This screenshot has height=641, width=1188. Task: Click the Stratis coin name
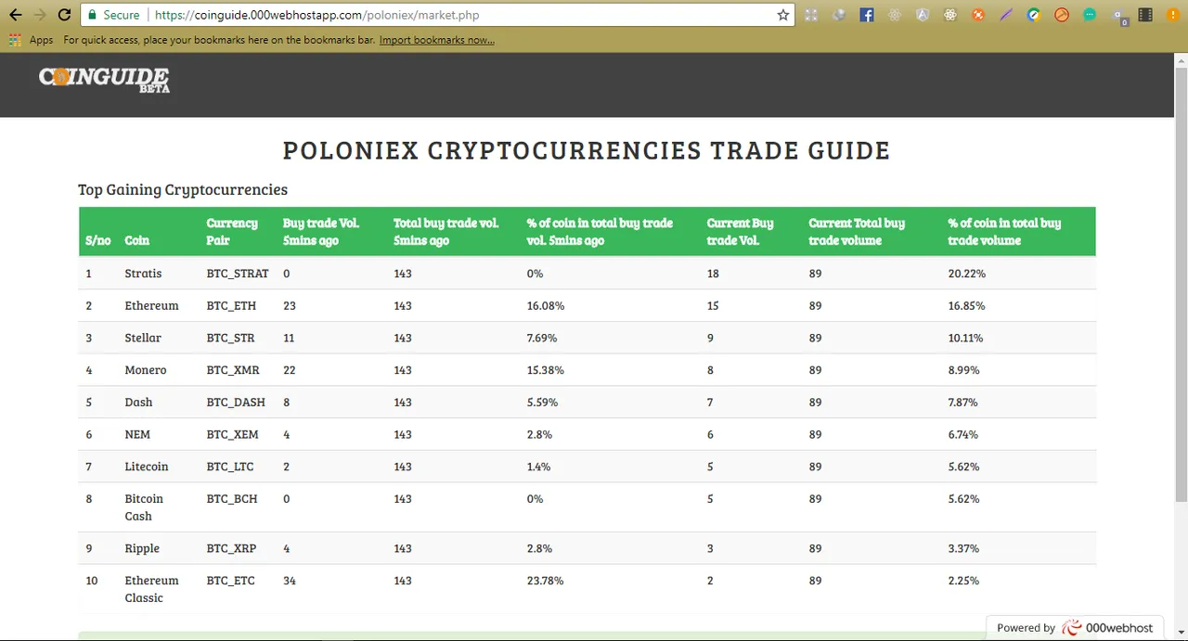coord(143,274)
